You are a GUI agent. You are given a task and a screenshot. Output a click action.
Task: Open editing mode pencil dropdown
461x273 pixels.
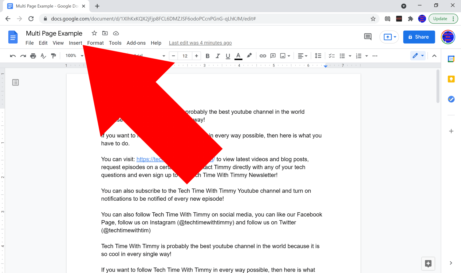click(x=418, y=55)
